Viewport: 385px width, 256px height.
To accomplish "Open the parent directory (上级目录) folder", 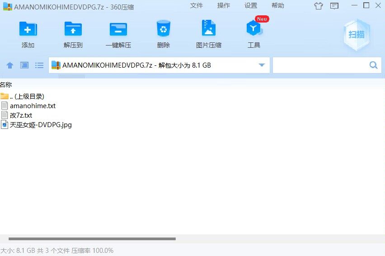I will click(26, 96).
